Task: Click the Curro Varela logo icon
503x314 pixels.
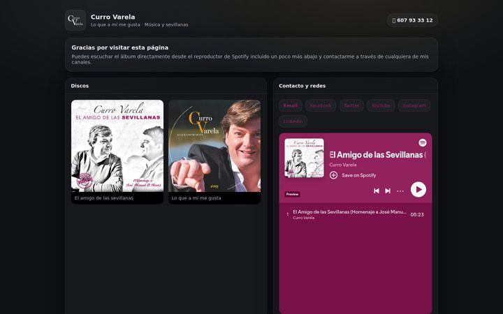Action: click(75, 20)
